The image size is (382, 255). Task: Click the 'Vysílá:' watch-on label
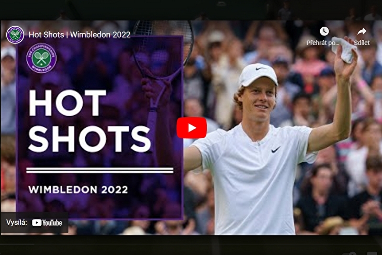click(17, 223)
